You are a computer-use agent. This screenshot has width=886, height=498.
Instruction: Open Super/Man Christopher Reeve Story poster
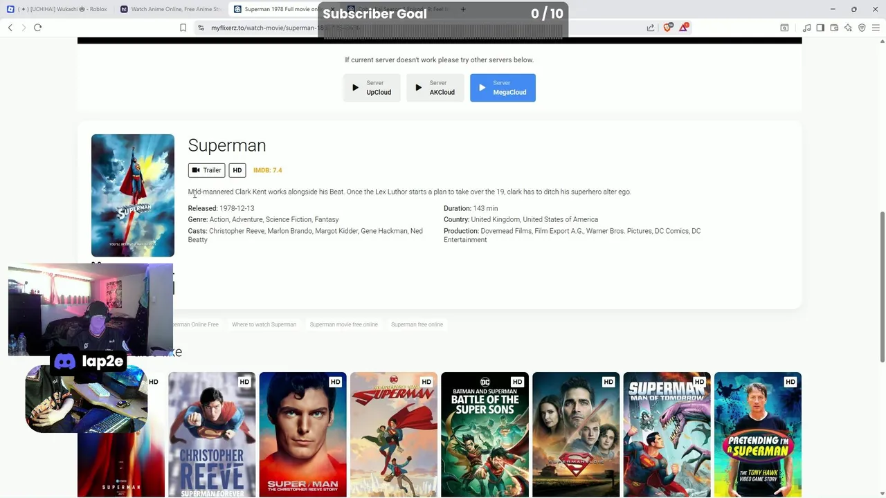302,434
